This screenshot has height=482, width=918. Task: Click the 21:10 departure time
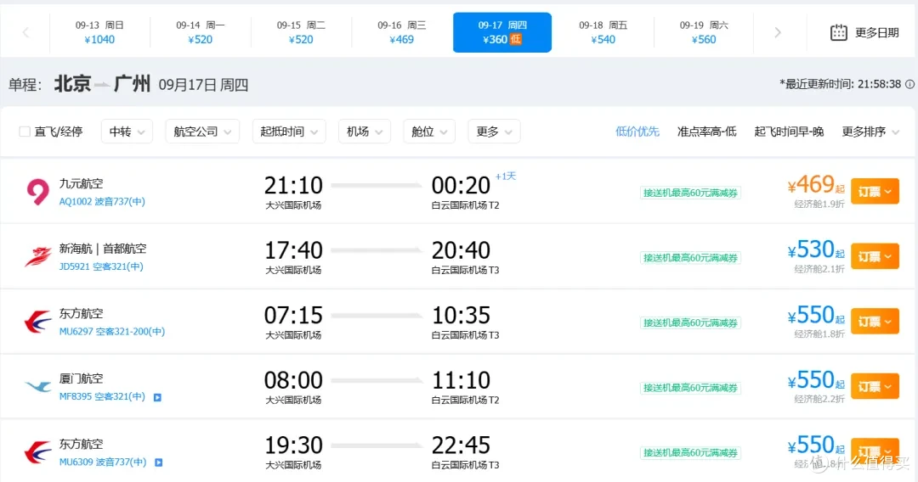pyautogui.click(x=293, y=186)
